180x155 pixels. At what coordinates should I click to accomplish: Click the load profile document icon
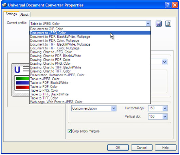168,24
